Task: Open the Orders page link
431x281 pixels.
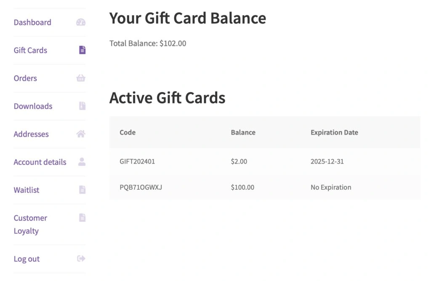Action: click(x=25, y=78)
